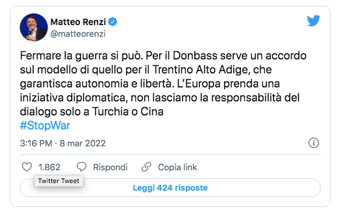Image resolution: width=340 pixels, height=214 pixels.
Task: Click the Copia link label
Action: coord(178,167)
